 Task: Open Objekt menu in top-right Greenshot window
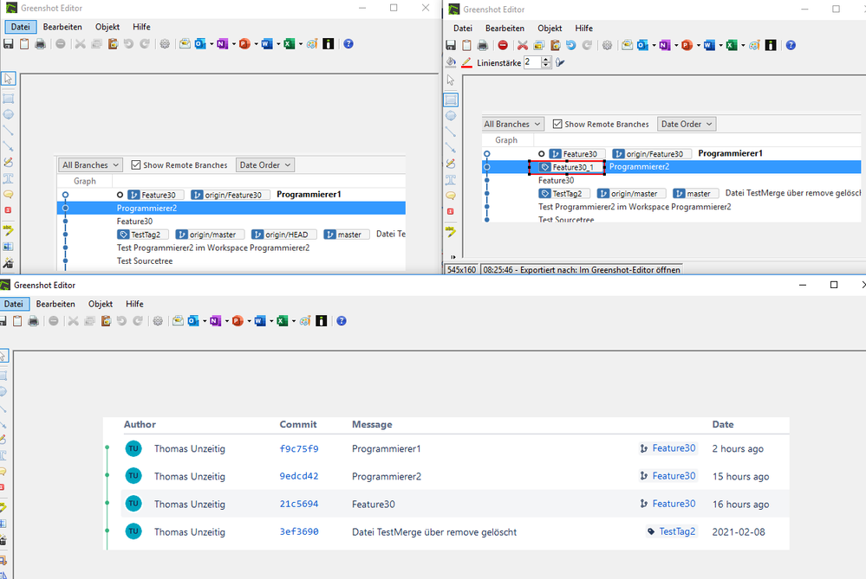[550, 28]
